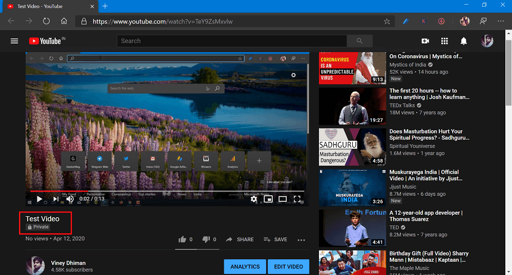The width and height of the screenshot is (512, 275).
Task: Open the player settings gear
Action: (x=254, y=199)
